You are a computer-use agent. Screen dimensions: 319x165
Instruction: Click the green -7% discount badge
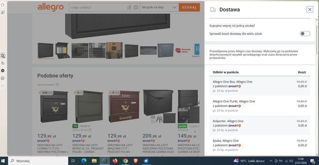pos(75,126)
